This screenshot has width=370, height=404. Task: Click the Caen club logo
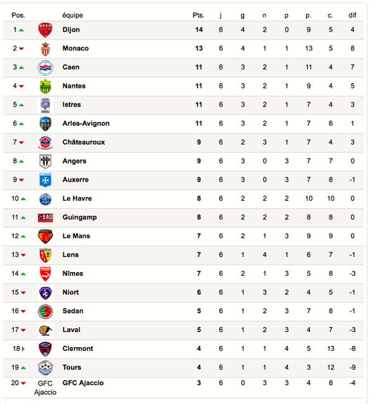(x=45, y=68)
